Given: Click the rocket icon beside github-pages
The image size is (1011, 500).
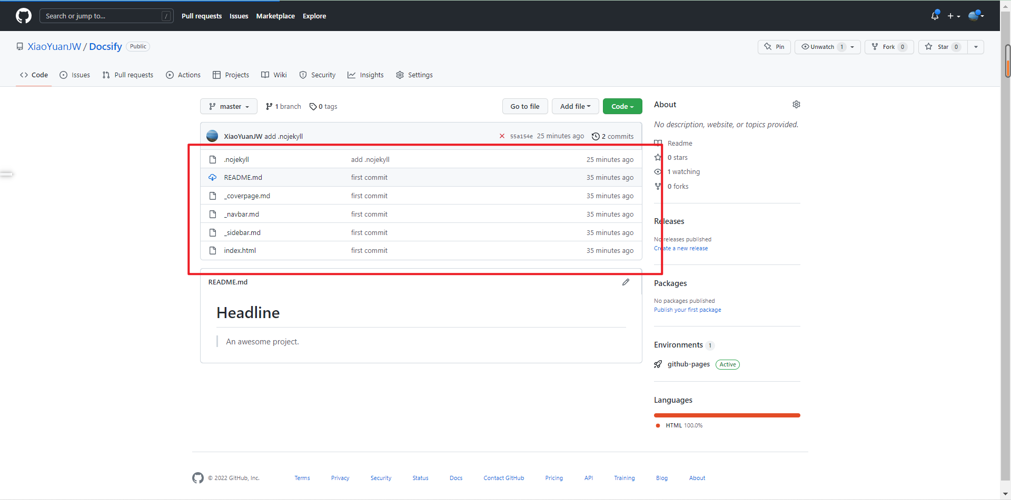Looking at the screenshot, I should [658, 364].
